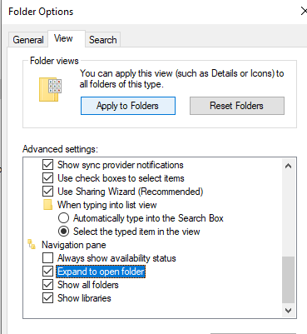Click the Navigation pane tree icon
The width and height of the screenshot is (307, 334).
pyautogui.click(x=32, y=244)
